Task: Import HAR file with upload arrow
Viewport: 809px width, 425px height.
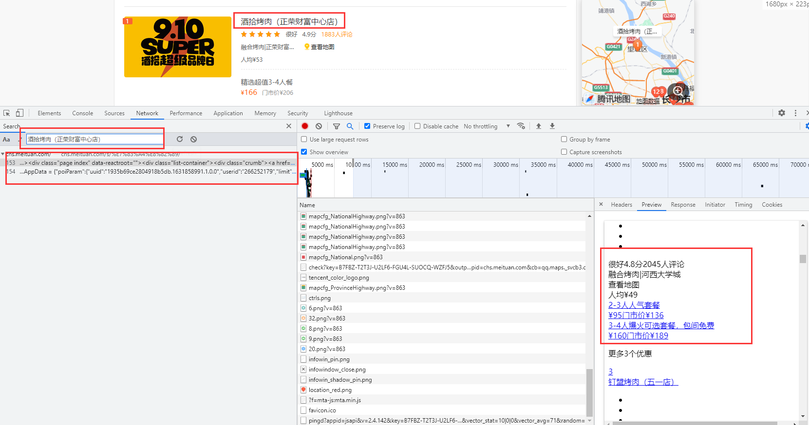Action: [x=539, y=126]
